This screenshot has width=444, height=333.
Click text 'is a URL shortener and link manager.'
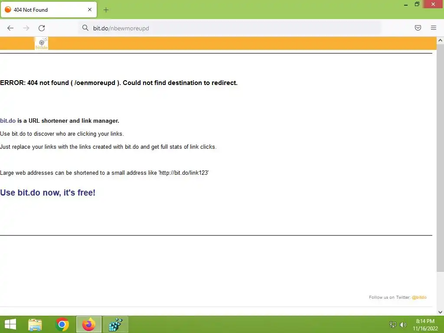[x=68, y=121]
